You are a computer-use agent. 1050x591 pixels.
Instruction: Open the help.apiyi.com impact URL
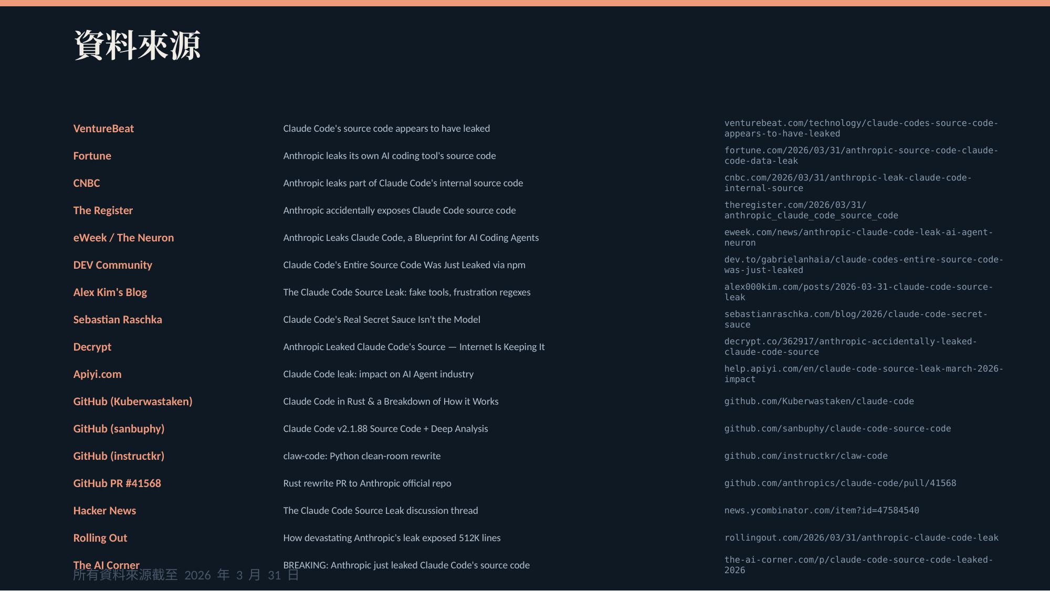point(864,374)
